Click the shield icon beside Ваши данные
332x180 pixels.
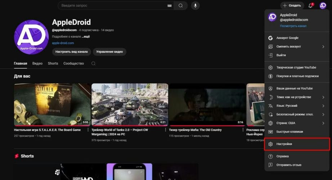click(x=270, y=89)
